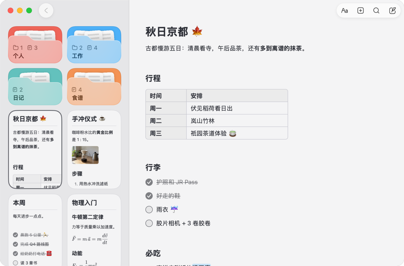Click the 时间 table header cell
This screenshot has height=266, width=404.
coord(166,96)
